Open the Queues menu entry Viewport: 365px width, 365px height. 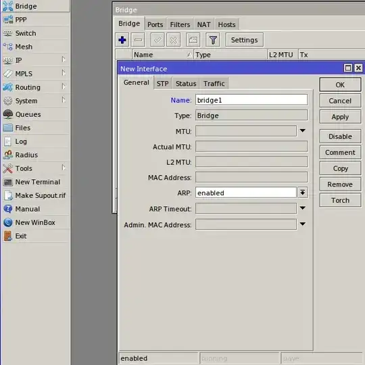tap(35, 114)
